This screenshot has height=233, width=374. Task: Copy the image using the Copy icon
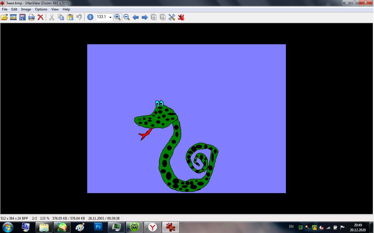(x=61, y=17)
